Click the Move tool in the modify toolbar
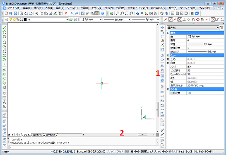 tap(162, 27)
